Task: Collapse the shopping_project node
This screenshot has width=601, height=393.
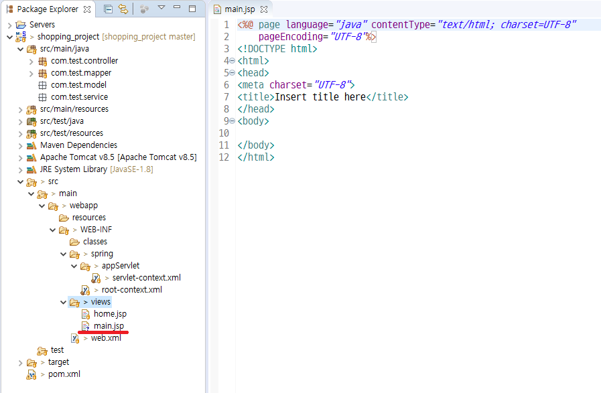Action: click(x=9, y=37)
